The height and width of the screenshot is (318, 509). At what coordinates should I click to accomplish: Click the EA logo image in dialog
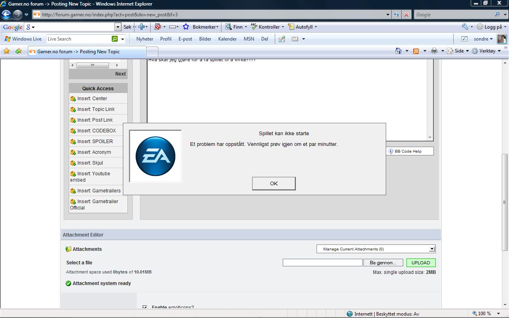click(x=155, y=156)
